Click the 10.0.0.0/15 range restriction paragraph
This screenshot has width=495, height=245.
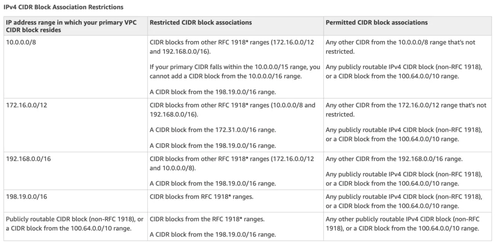pyautogui.click(x=235, y=72)
